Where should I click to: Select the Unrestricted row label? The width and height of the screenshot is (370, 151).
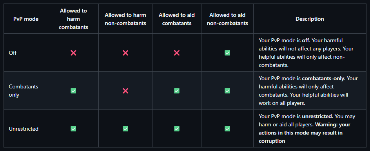(x=24, y=129)
